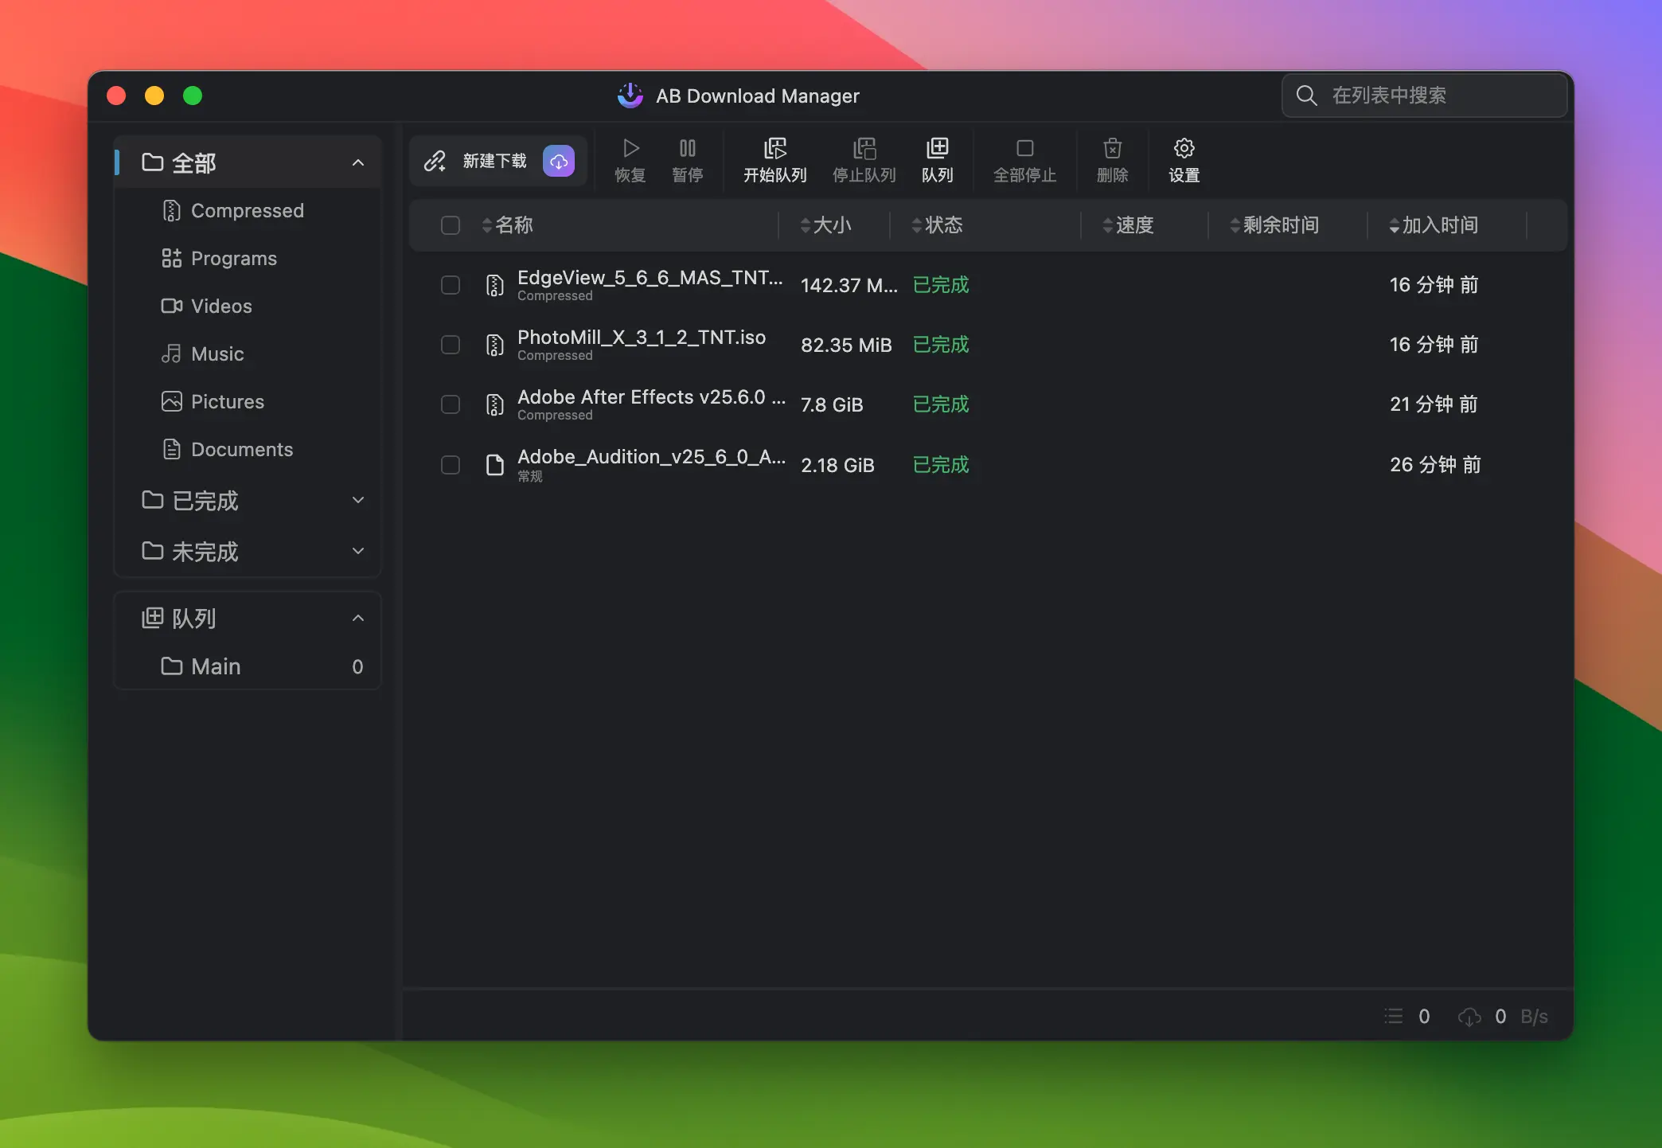Select Compressed category in sidebar
Screen dimensions: 1662x1148
pos(247,211)
